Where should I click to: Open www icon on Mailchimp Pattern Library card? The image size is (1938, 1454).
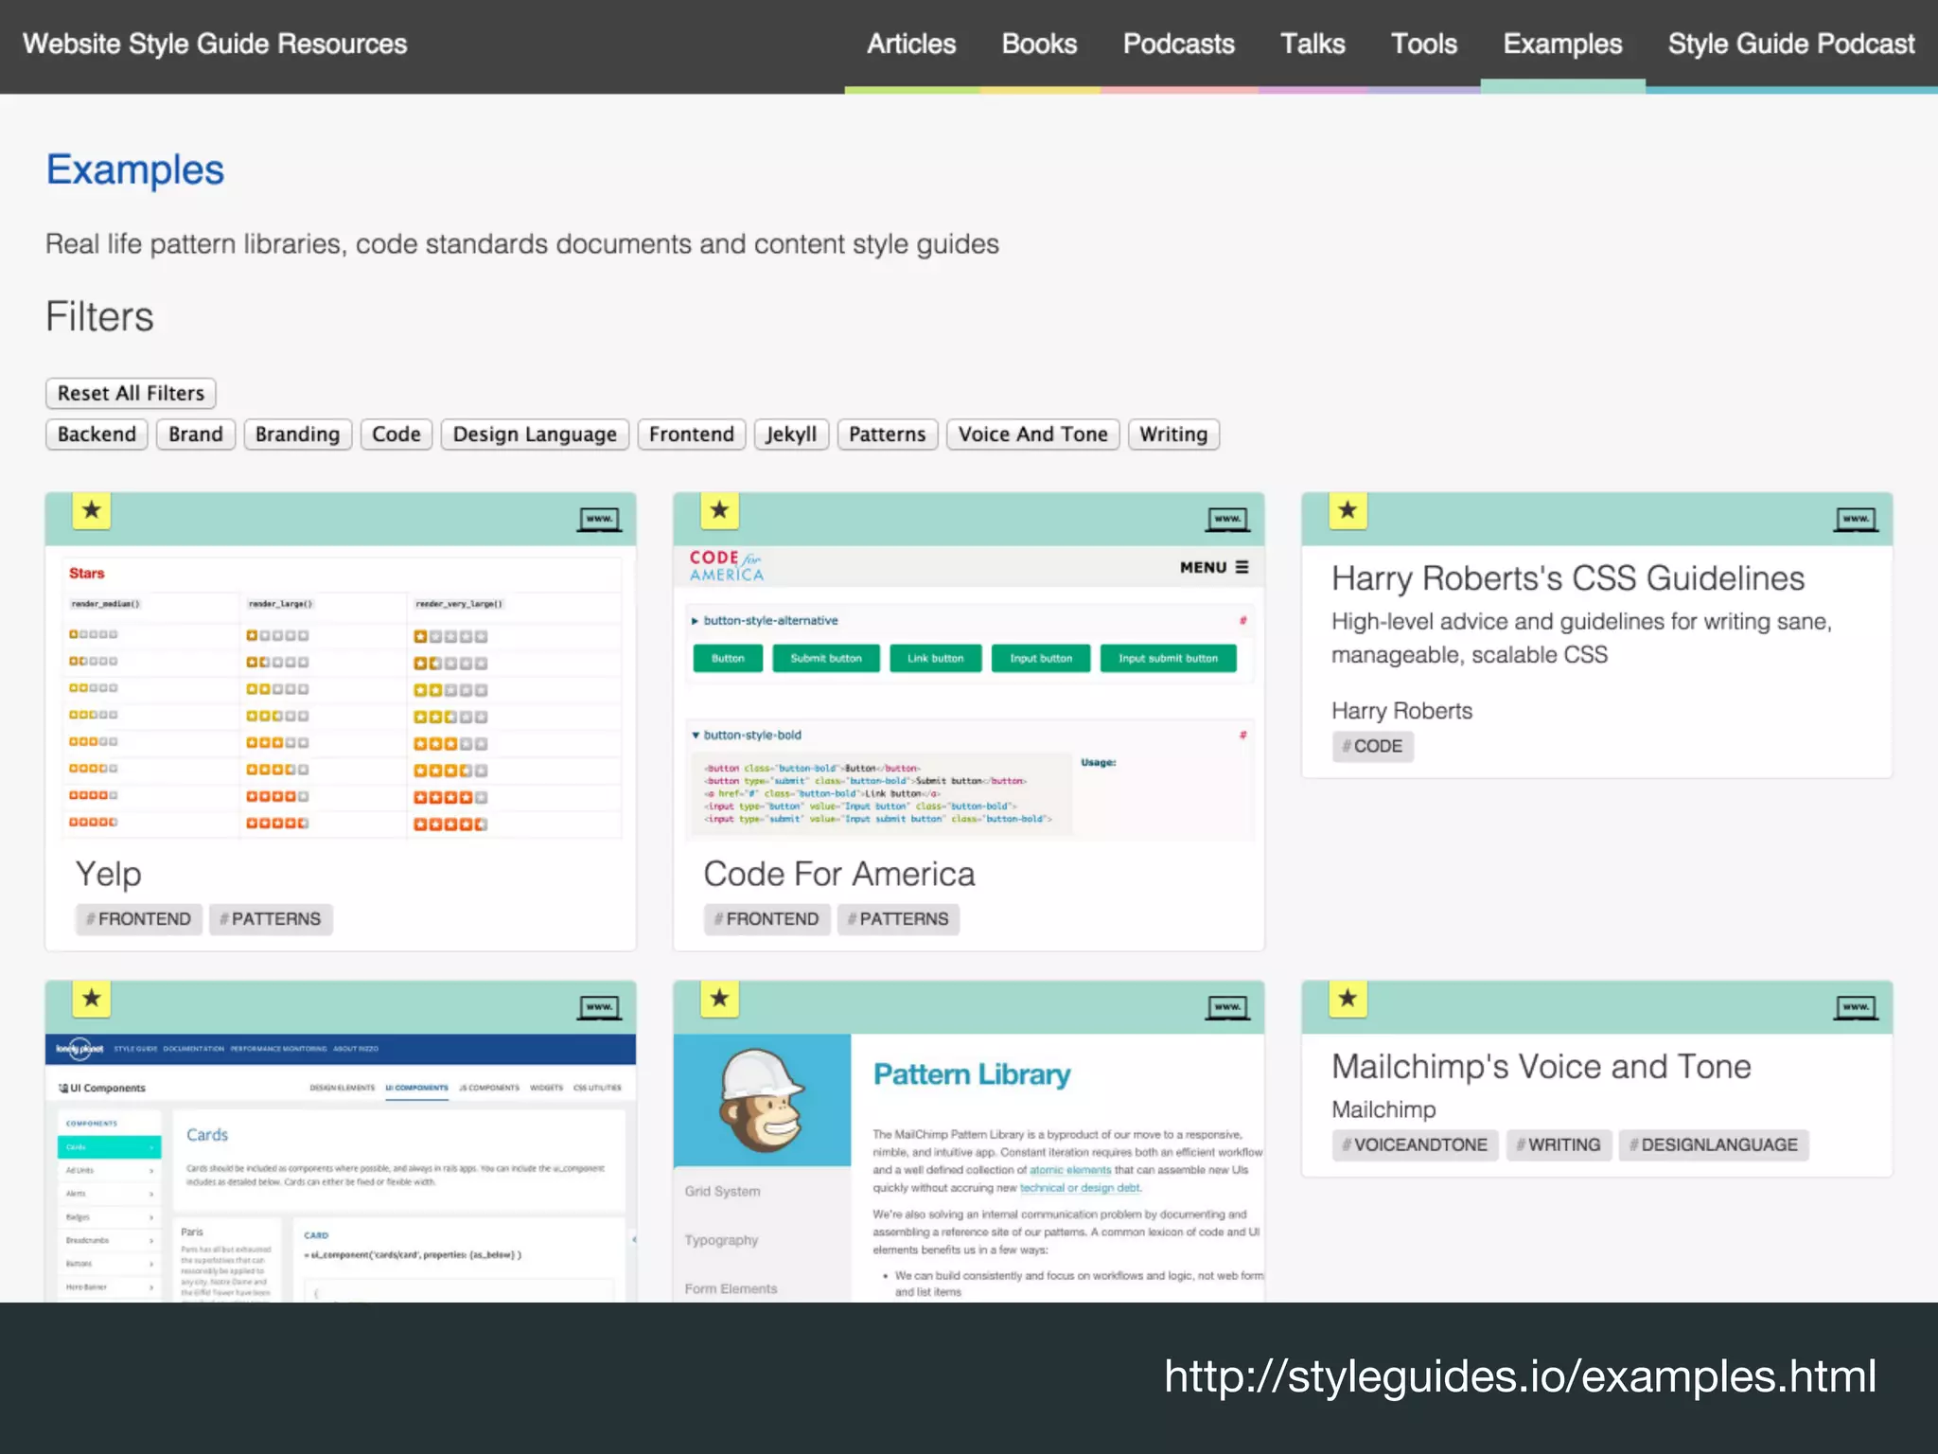(1228, 1008)
